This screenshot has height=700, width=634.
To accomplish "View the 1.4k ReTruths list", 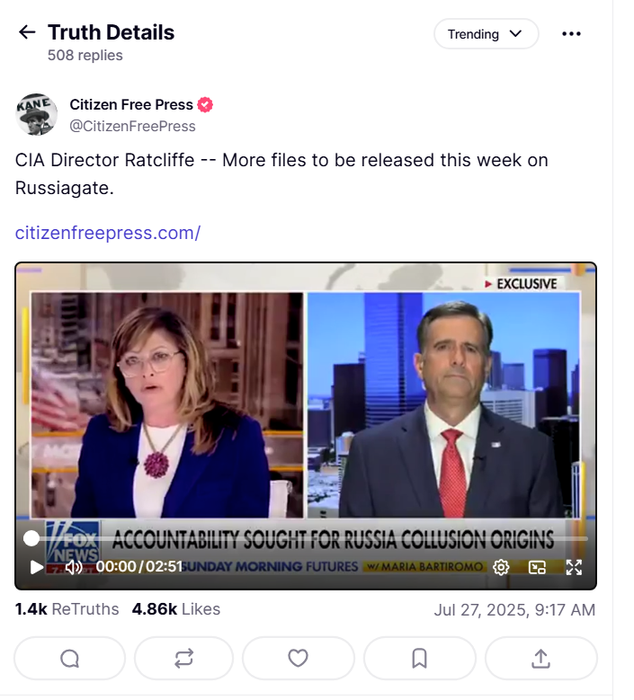I will click(67, 609).
